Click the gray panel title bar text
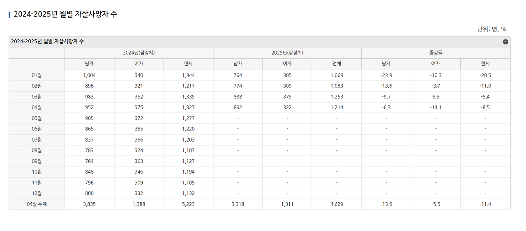Image resolution: width=526 pixels, height=231 pixels. click(x=48, y=41)
